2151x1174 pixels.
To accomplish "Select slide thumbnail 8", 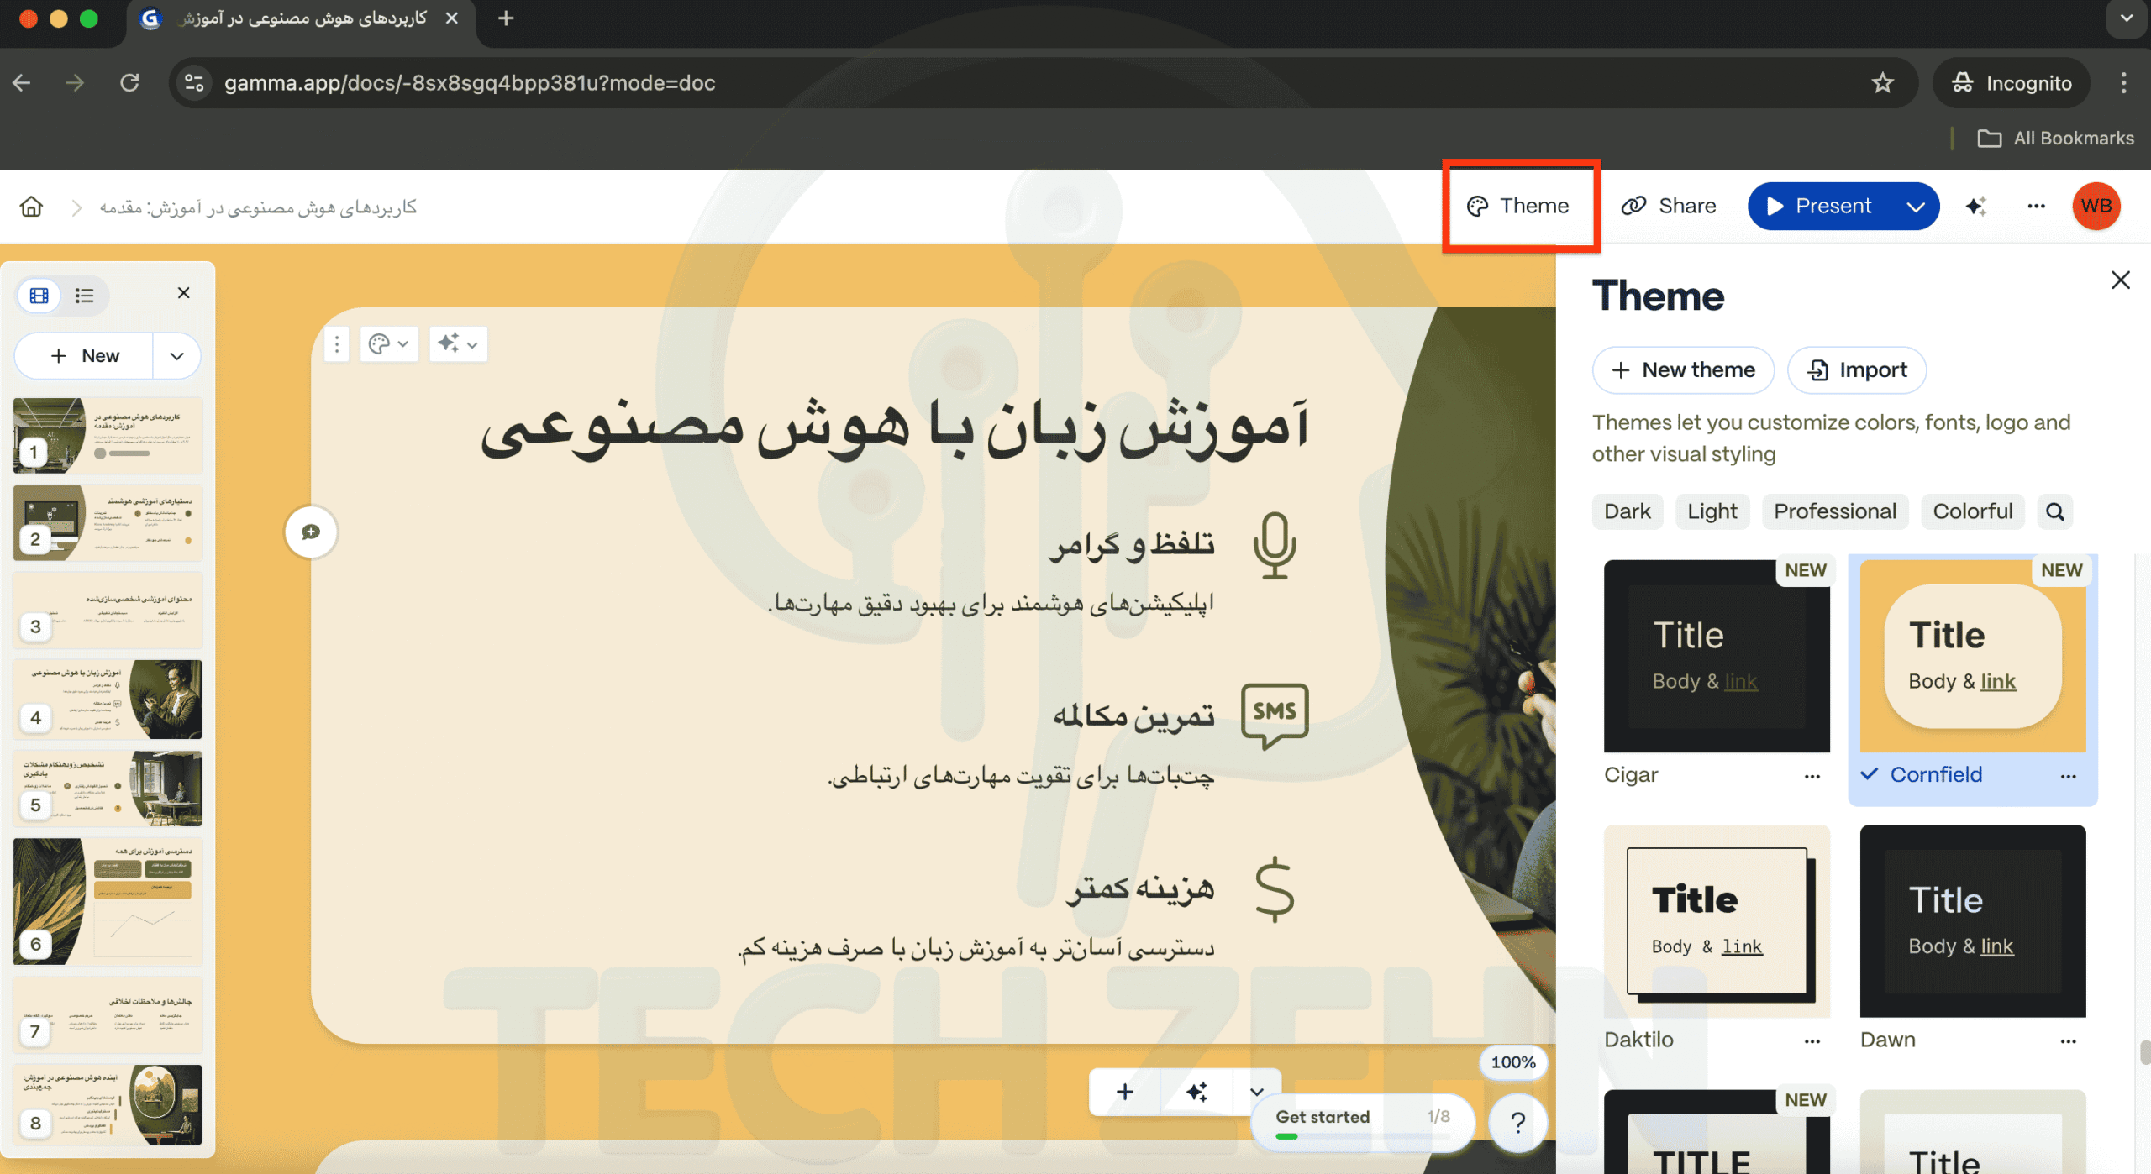I will pyautogui.click(x=108, y=1104).
